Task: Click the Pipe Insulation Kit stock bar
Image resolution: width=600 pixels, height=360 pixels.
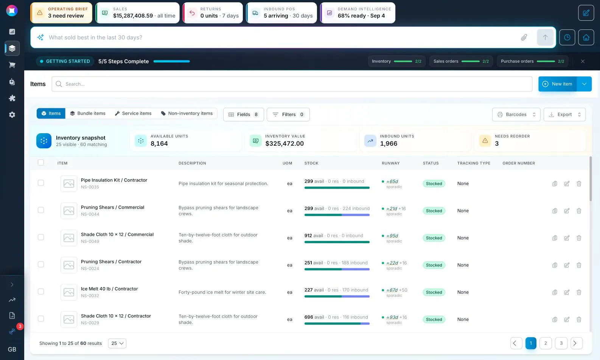Action: (337, 188)
